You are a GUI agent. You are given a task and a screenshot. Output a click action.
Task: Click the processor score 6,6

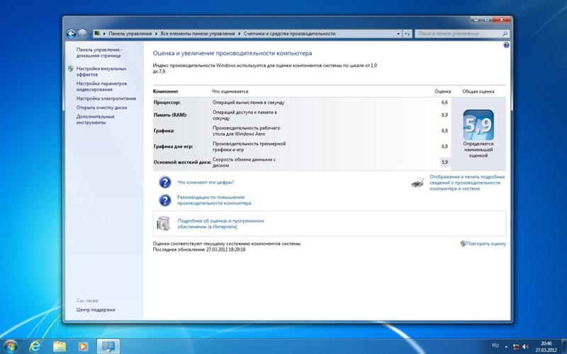point(444,103)
